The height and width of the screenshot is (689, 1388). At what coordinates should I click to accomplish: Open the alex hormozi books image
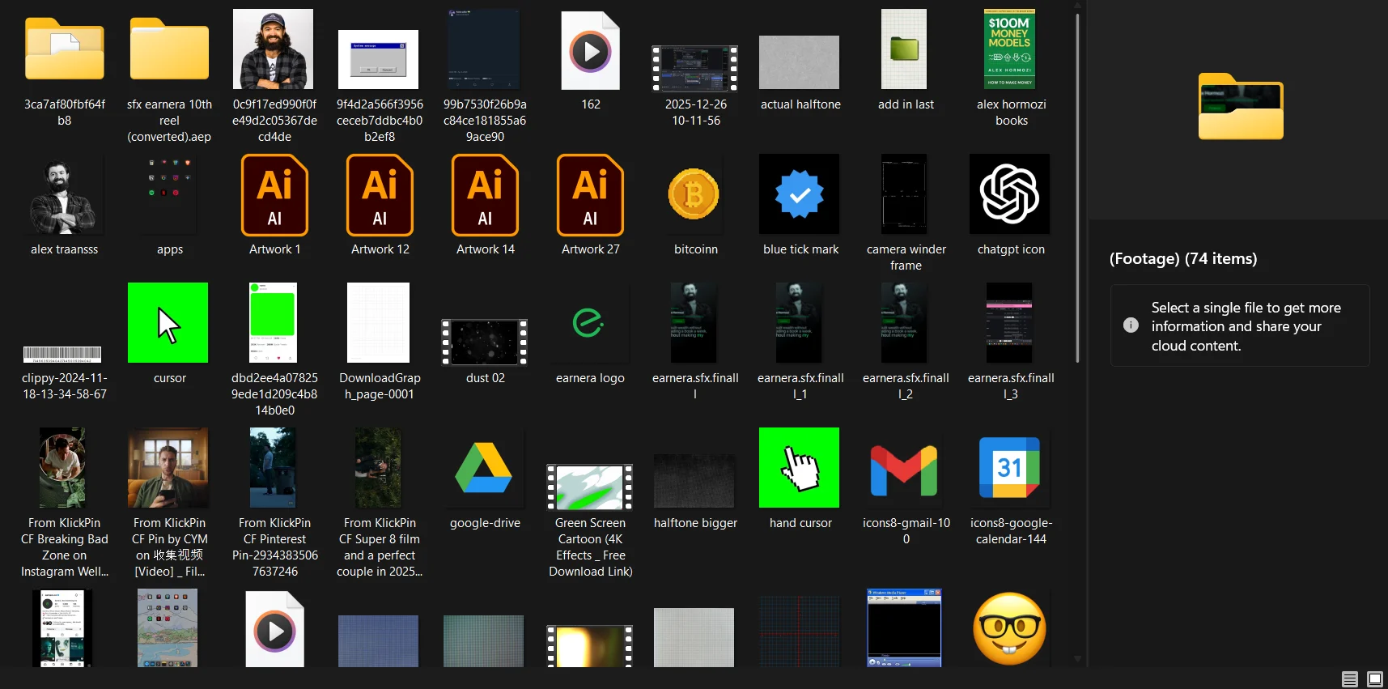tap(1009, 50)
